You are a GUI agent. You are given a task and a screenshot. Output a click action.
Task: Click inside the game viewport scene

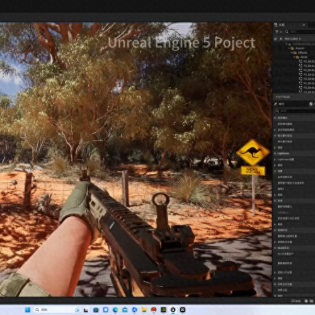click(135, 159)
